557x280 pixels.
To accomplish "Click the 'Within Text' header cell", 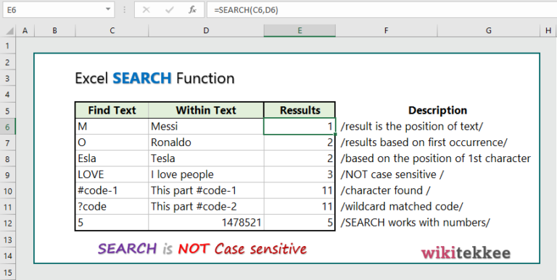I will (206, 110).
